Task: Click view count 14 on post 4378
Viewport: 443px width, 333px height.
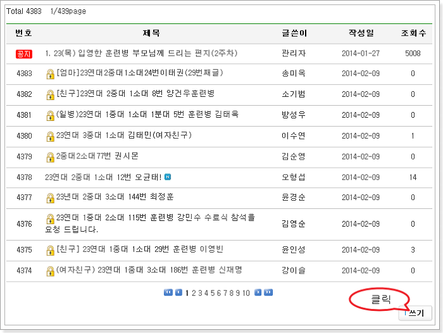Action: point(413,177)
